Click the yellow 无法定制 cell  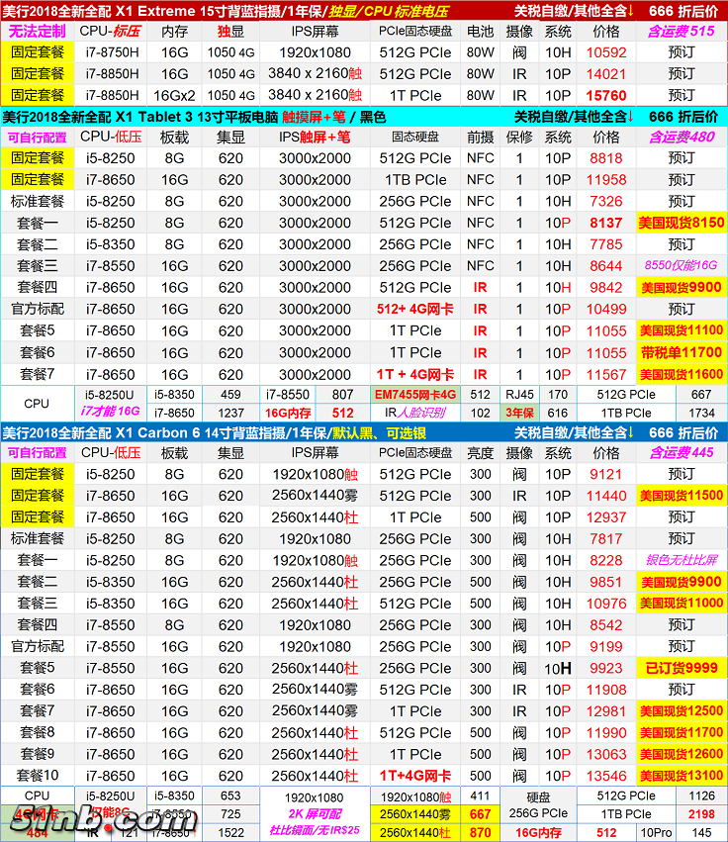[x=37, y=32]
